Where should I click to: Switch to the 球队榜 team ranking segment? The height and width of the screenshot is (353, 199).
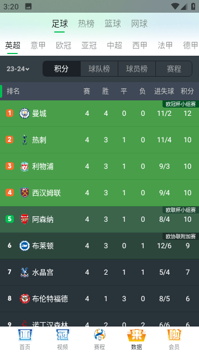99,69
